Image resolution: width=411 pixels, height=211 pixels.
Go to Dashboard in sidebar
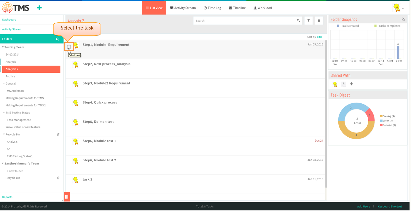pyautogui.click(x=9, y=20)
